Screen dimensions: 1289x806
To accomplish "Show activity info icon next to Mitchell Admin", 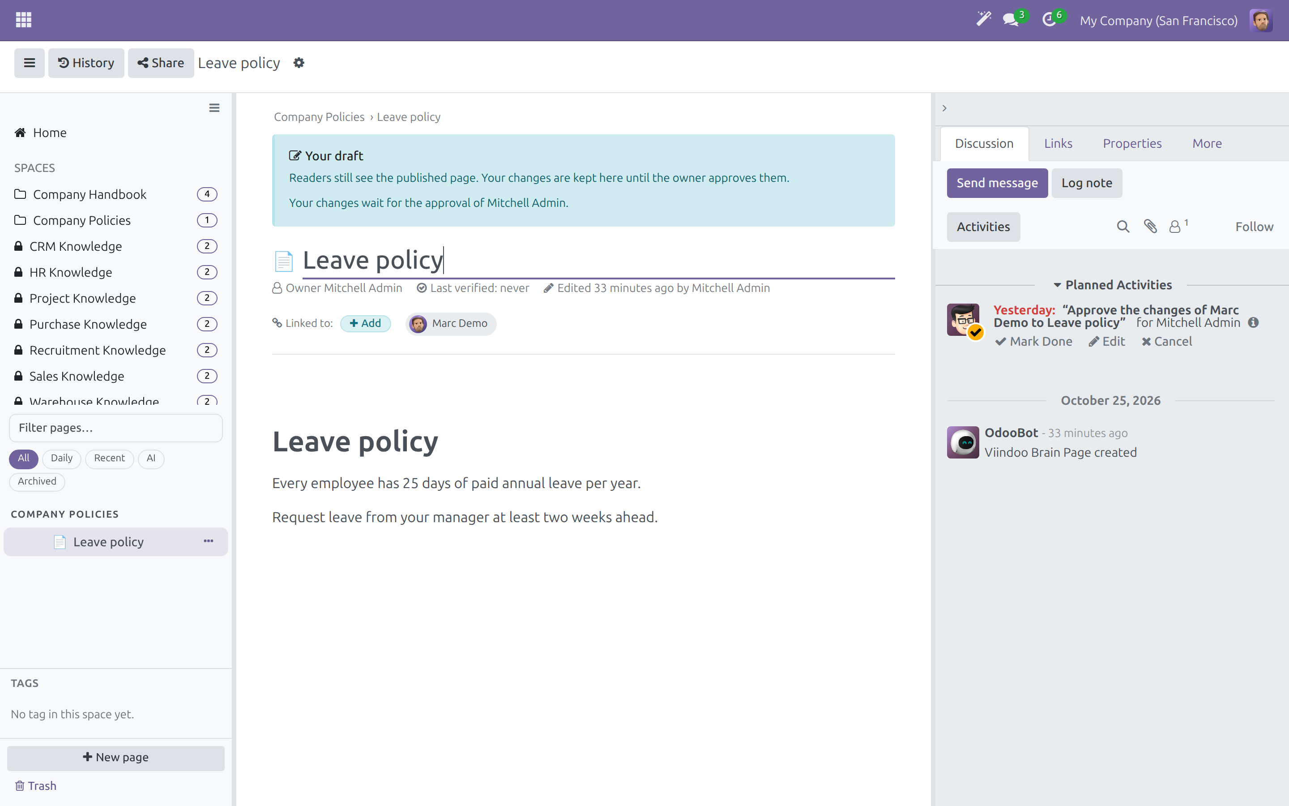I will coord(1253,322).
